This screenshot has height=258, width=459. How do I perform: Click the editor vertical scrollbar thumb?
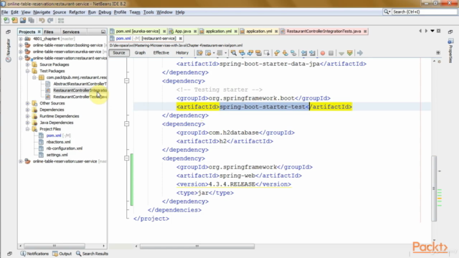point(434,188)
